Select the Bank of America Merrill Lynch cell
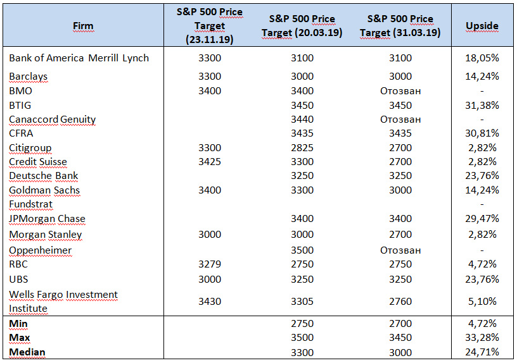Image resolution: width=517 pixels, height=363 pixels. (x=79, y=58)
